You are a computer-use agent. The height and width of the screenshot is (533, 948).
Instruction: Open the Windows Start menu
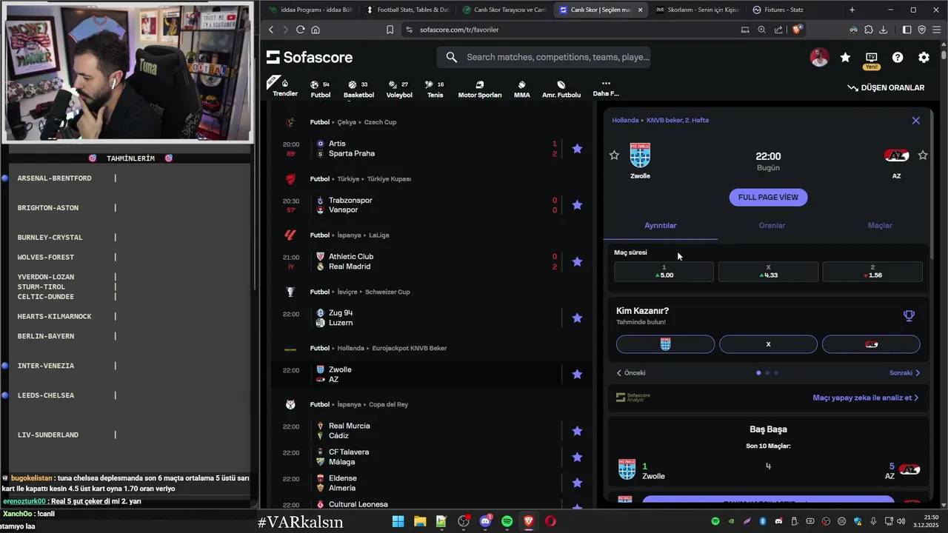398,521
